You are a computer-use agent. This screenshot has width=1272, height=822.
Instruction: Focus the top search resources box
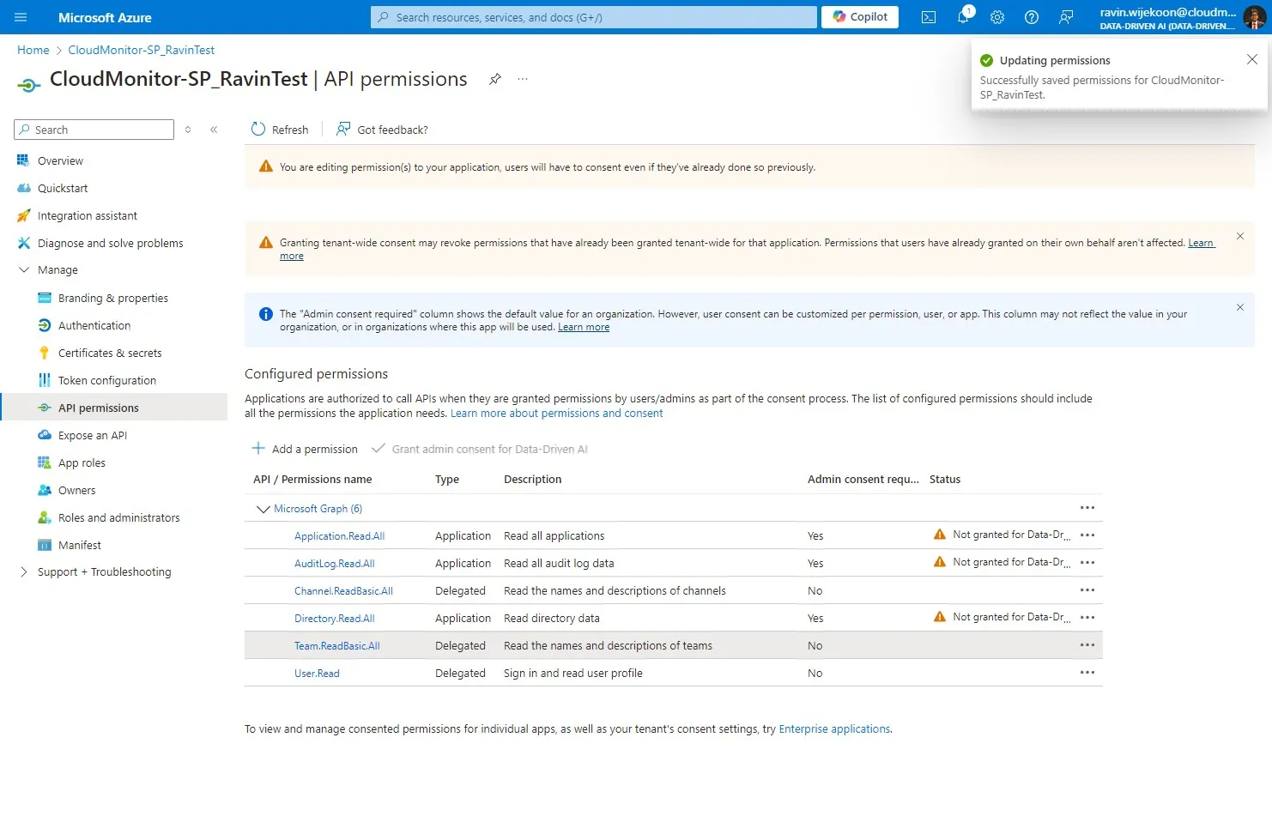593,17
